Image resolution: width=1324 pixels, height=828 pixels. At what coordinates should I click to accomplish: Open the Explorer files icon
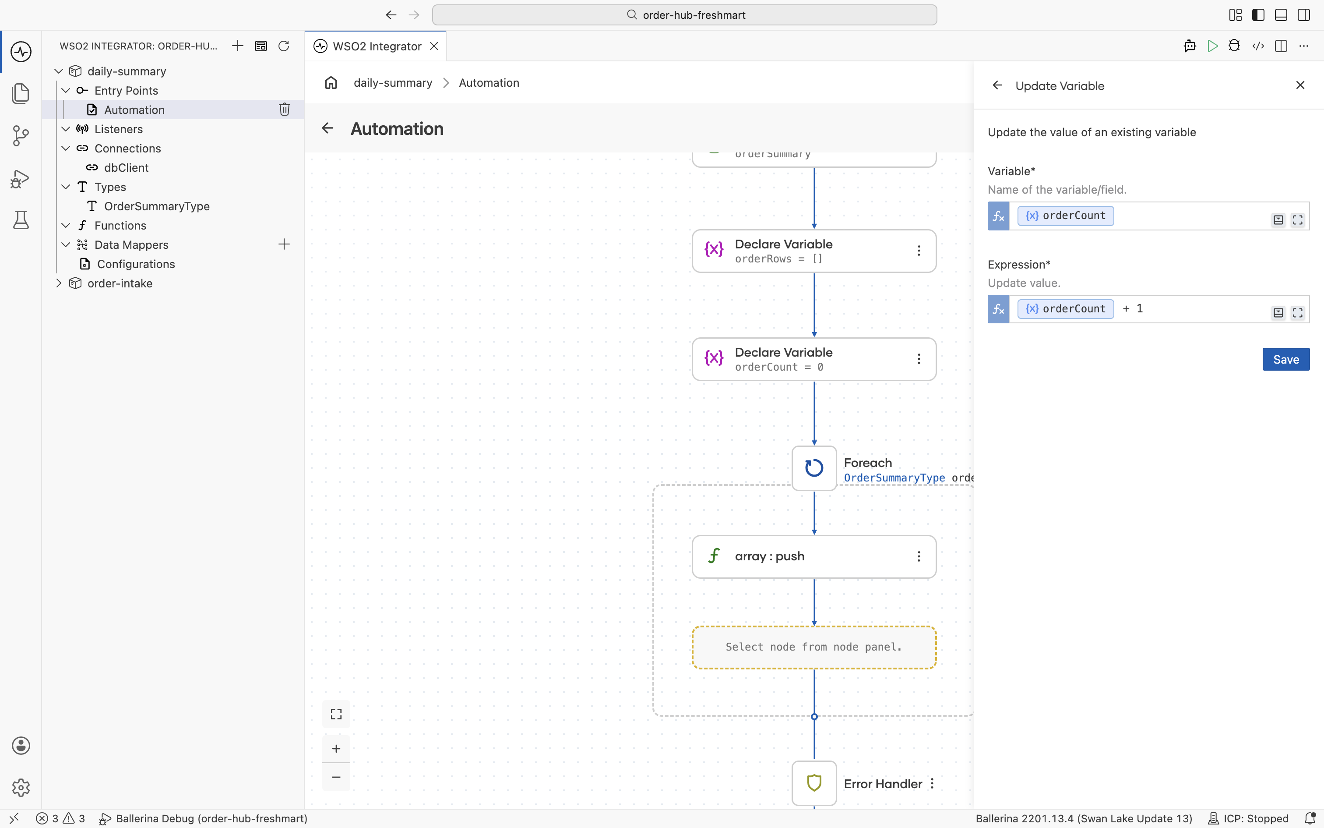pyautogui.click(x=21, y=93)
